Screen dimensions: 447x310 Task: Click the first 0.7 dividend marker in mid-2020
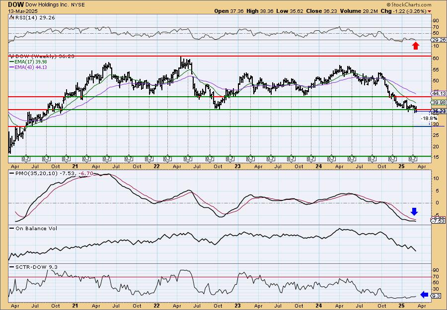(x=26, y=158)
